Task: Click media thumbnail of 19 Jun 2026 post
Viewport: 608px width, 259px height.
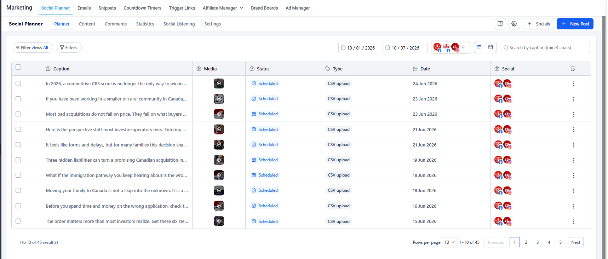Action: point(219,160)
